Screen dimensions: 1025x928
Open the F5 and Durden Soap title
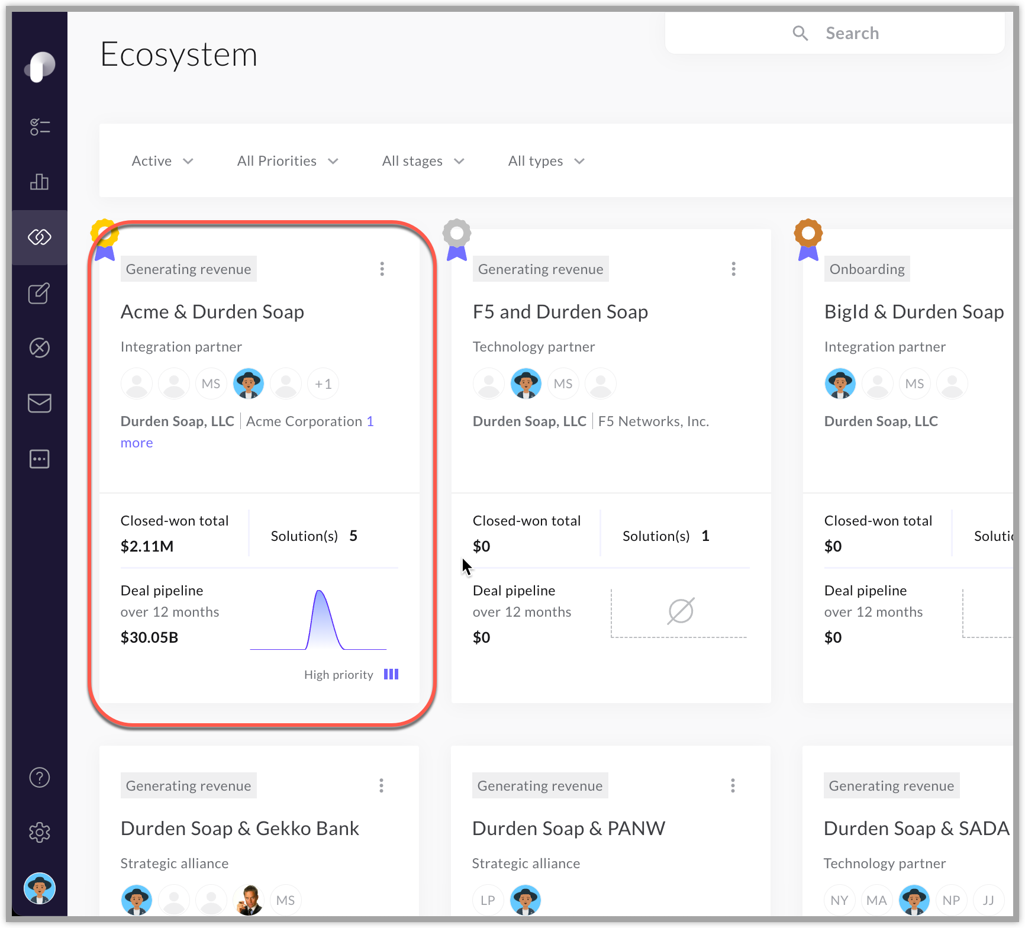point(560,312)
